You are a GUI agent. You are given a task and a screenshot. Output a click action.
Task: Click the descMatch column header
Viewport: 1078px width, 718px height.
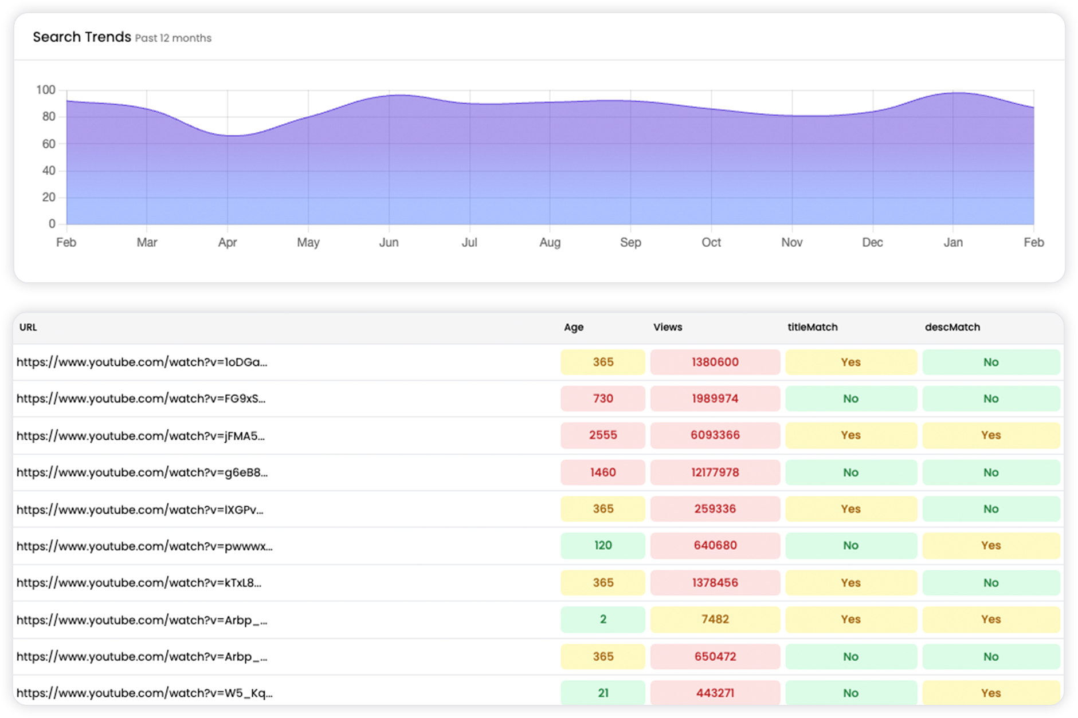pos(952,327)
